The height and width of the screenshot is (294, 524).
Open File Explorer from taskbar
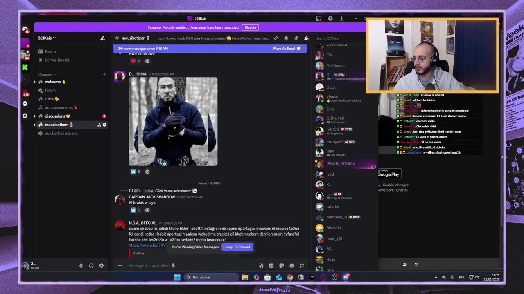tap(245, 278)
